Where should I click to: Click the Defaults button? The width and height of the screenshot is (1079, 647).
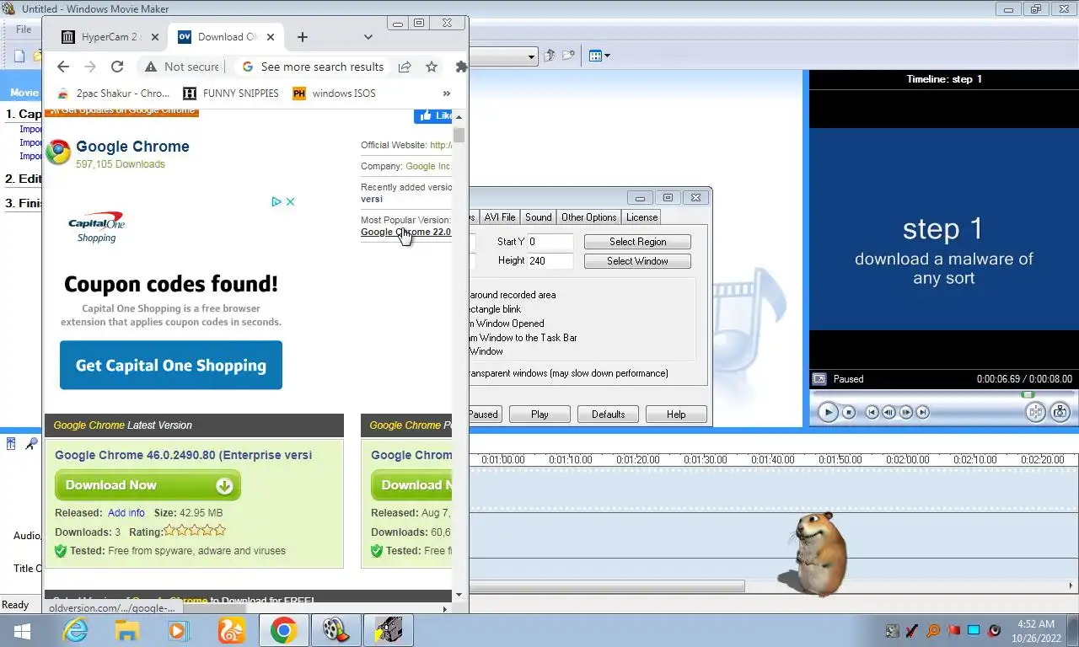608,414
